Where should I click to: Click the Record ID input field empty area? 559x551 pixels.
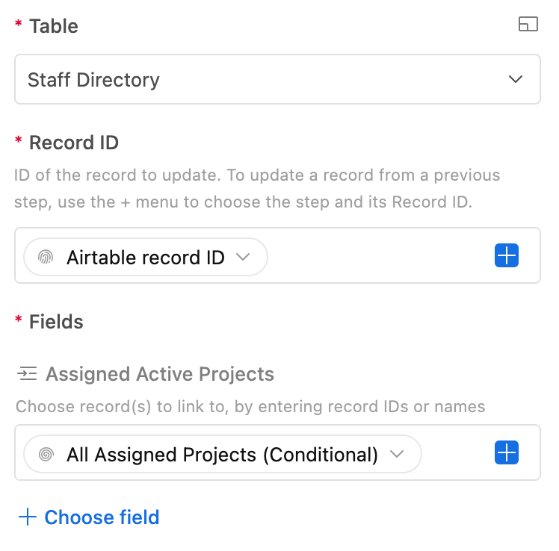380,255
